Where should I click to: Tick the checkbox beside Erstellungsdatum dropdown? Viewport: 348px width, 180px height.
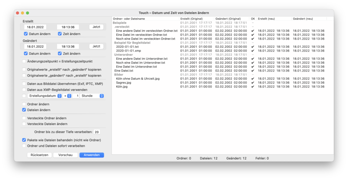point(24,96)
